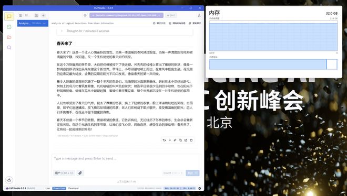Click the first chat action button in the header

159,23
